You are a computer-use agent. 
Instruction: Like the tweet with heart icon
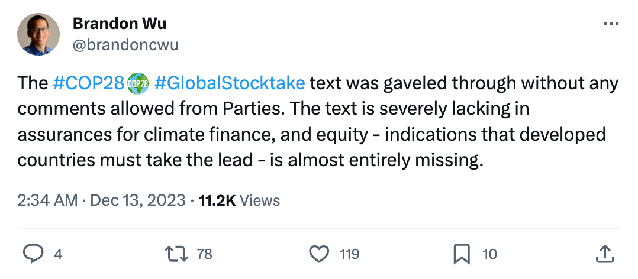[x=320, y=254]
